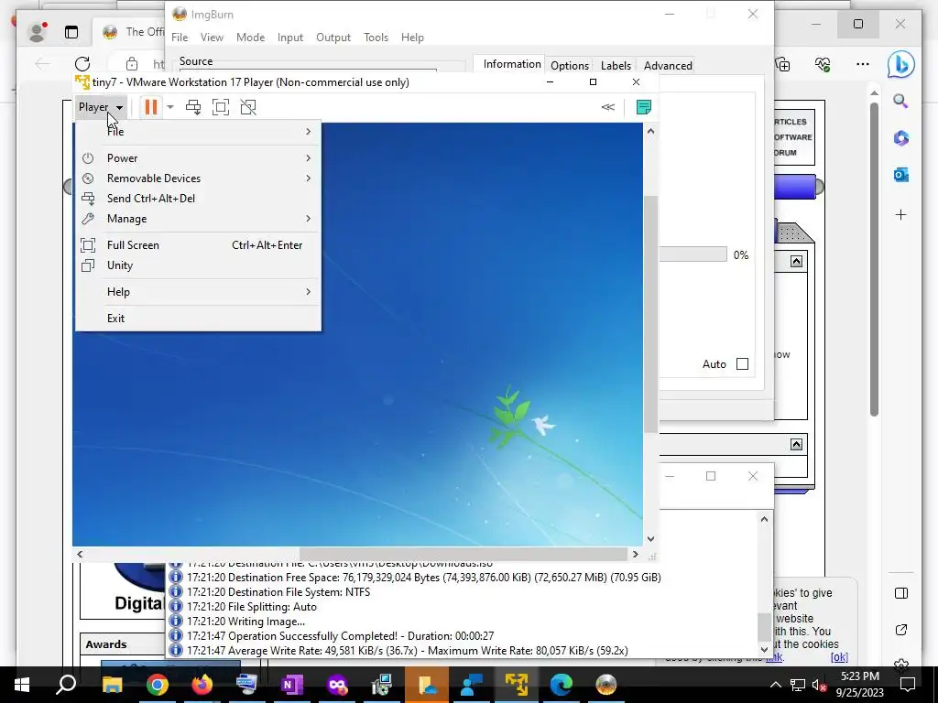The height and width of the screenshot is (703, 938).
Task: Click the Edge profile avatar icon
Action: (37, 32)
